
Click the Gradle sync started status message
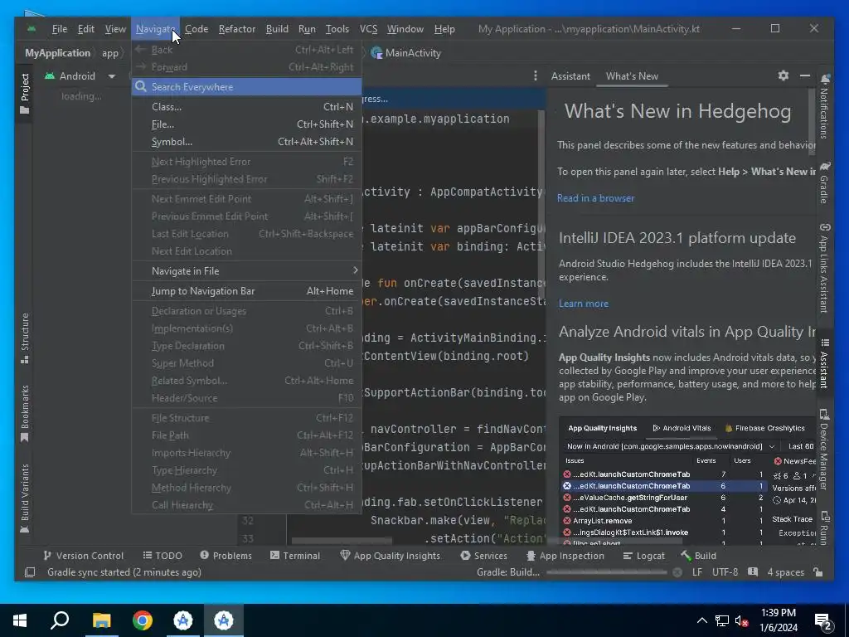[124, 572]
